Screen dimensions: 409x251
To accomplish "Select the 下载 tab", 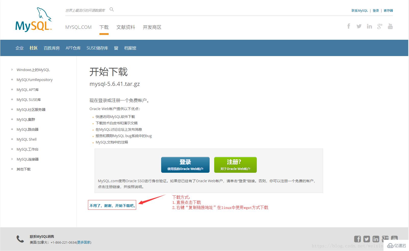I will [x=104, y=27].
